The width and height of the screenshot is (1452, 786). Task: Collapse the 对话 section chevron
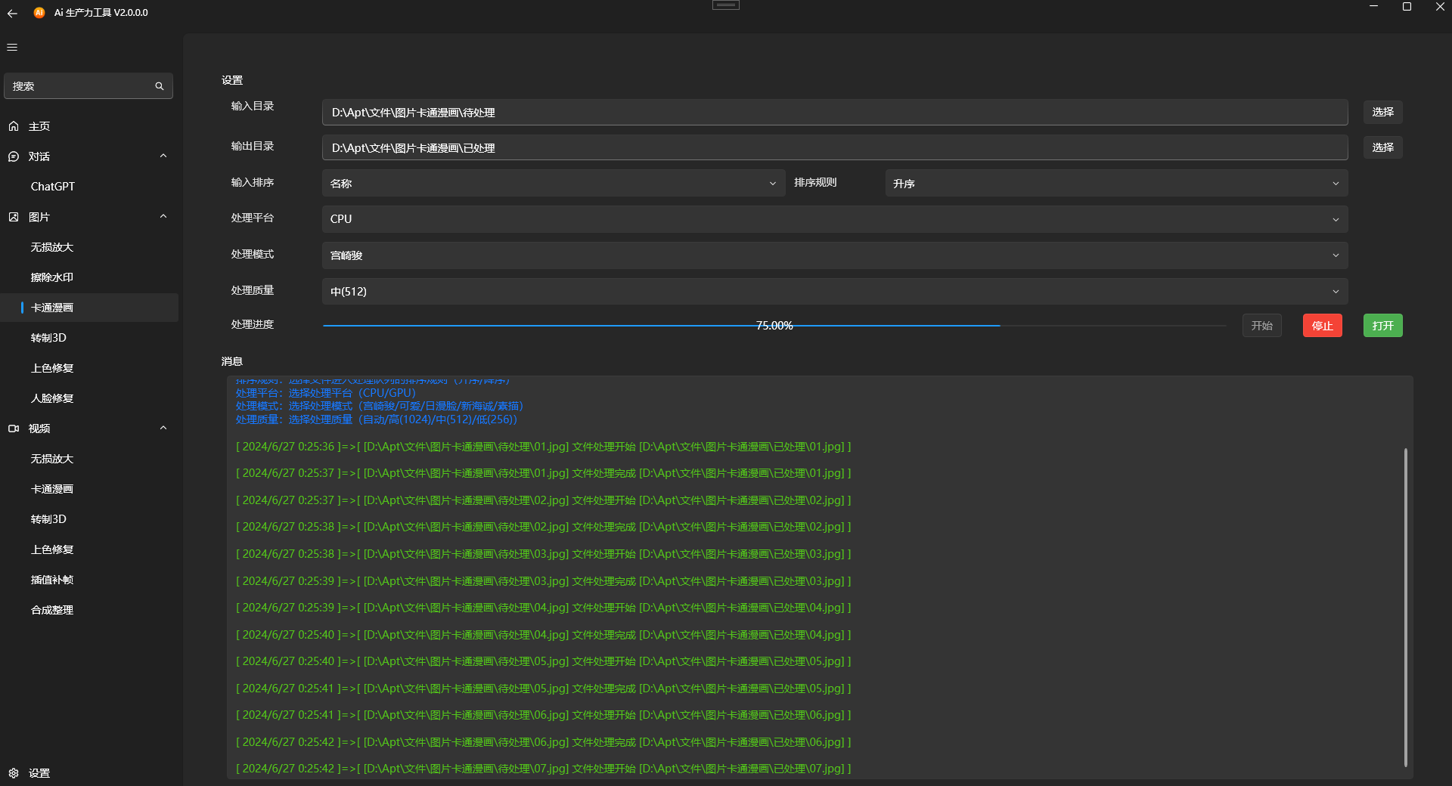click(163, 156)
